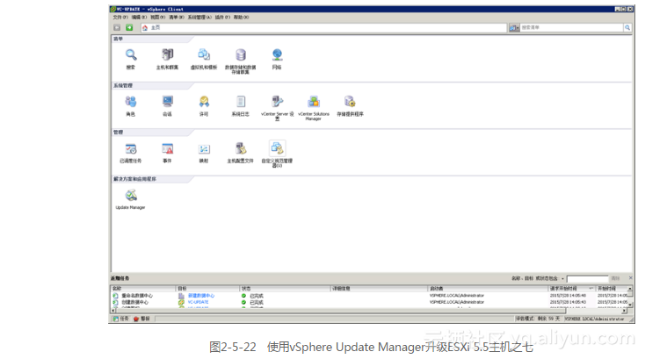Launch the Update Manager icon
The width and height of the screenshot is (645, 359).
131,196
